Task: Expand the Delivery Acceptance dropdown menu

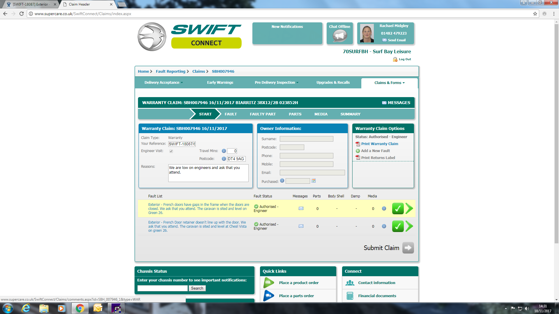Action: click(x=164, y=83)
